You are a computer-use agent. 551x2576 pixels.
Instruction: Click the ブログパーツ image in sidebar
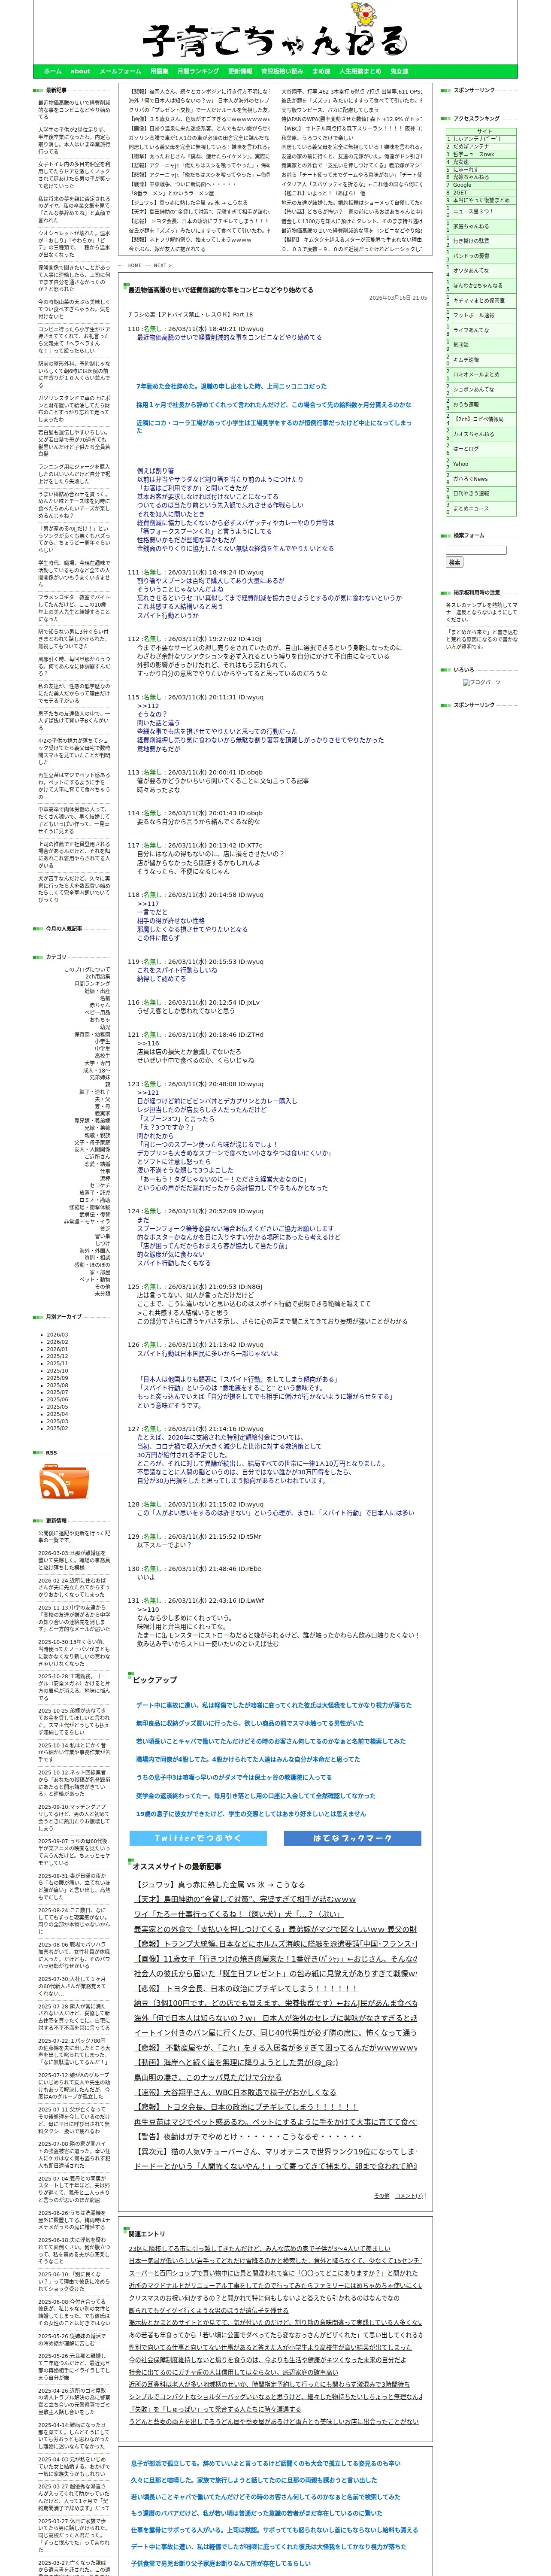tap(482, 682)
